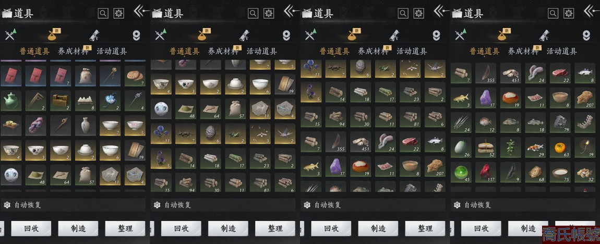
Task: Switch to 养成材料 tab in the leftmost panel
Action: pos(73,51)
